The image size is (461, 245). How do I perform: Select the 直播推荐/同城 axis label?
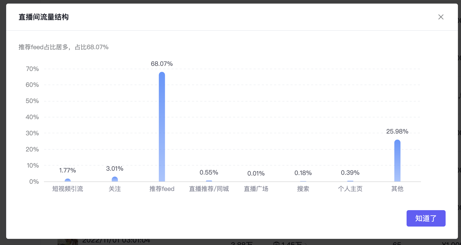[x=209, y=189]
